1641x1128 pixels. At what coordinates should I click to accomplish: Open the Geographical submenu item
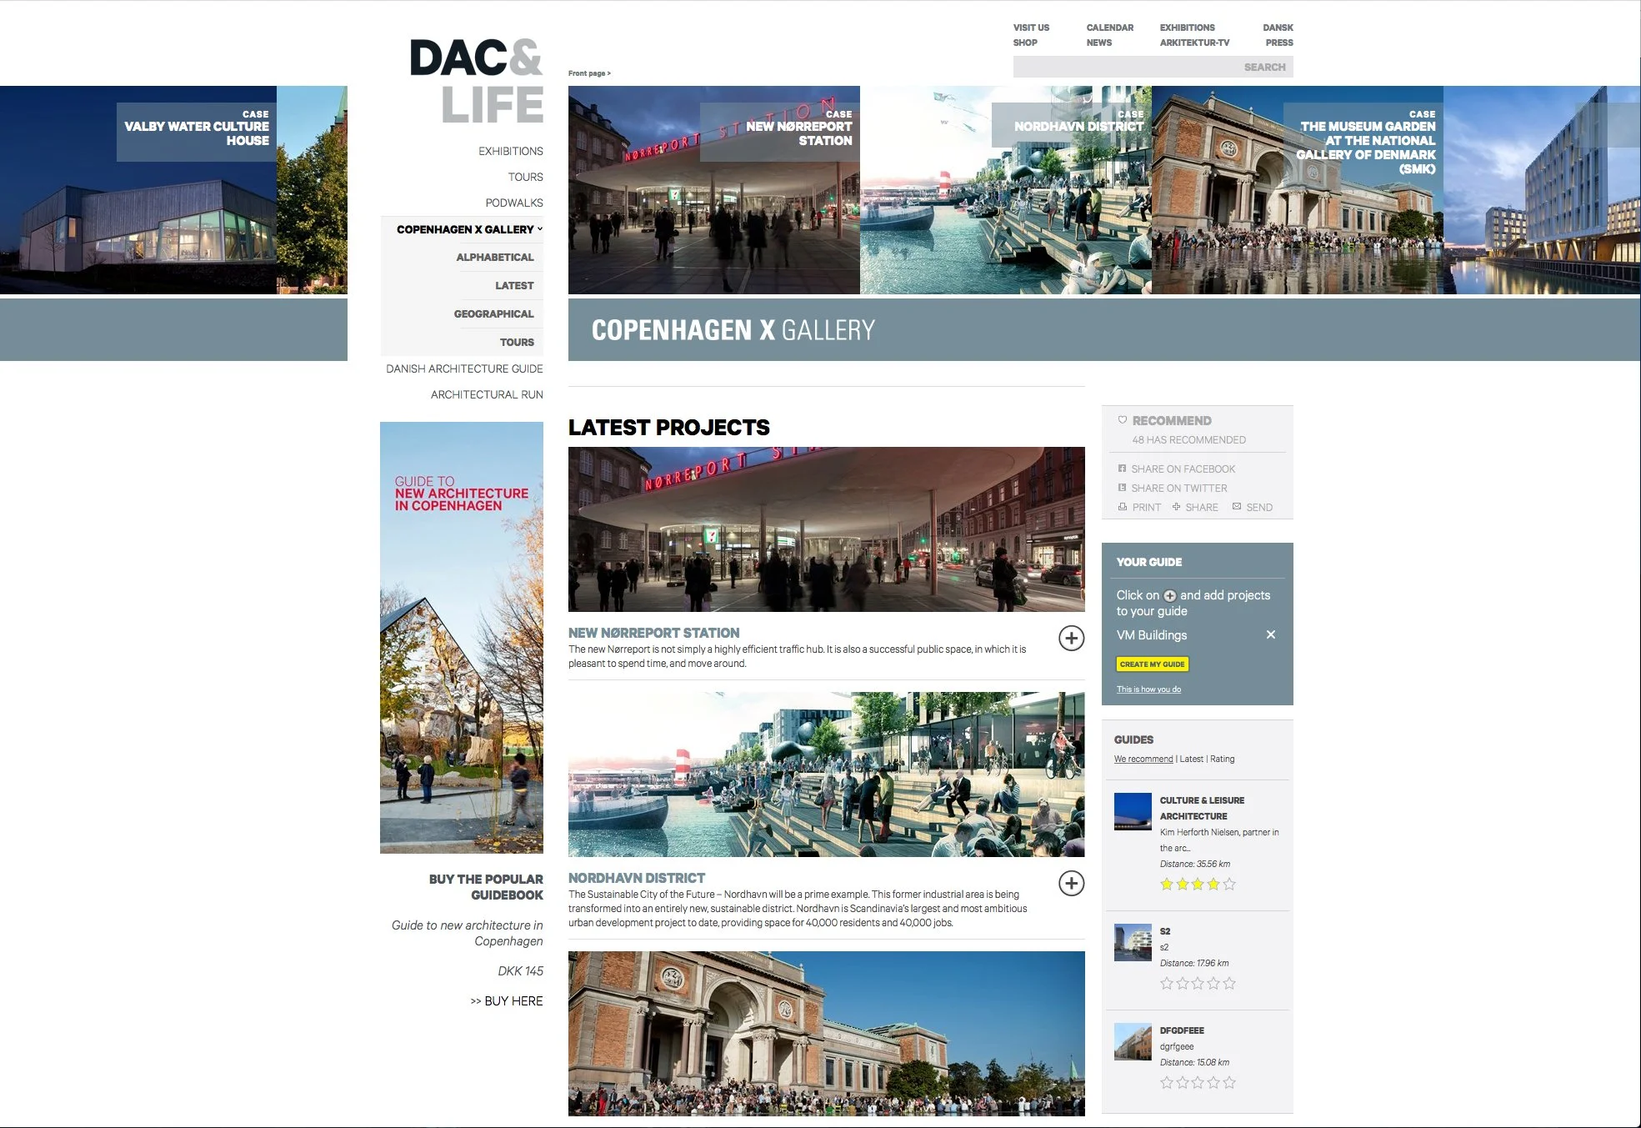pyautogui.click(x=493, y=314)
